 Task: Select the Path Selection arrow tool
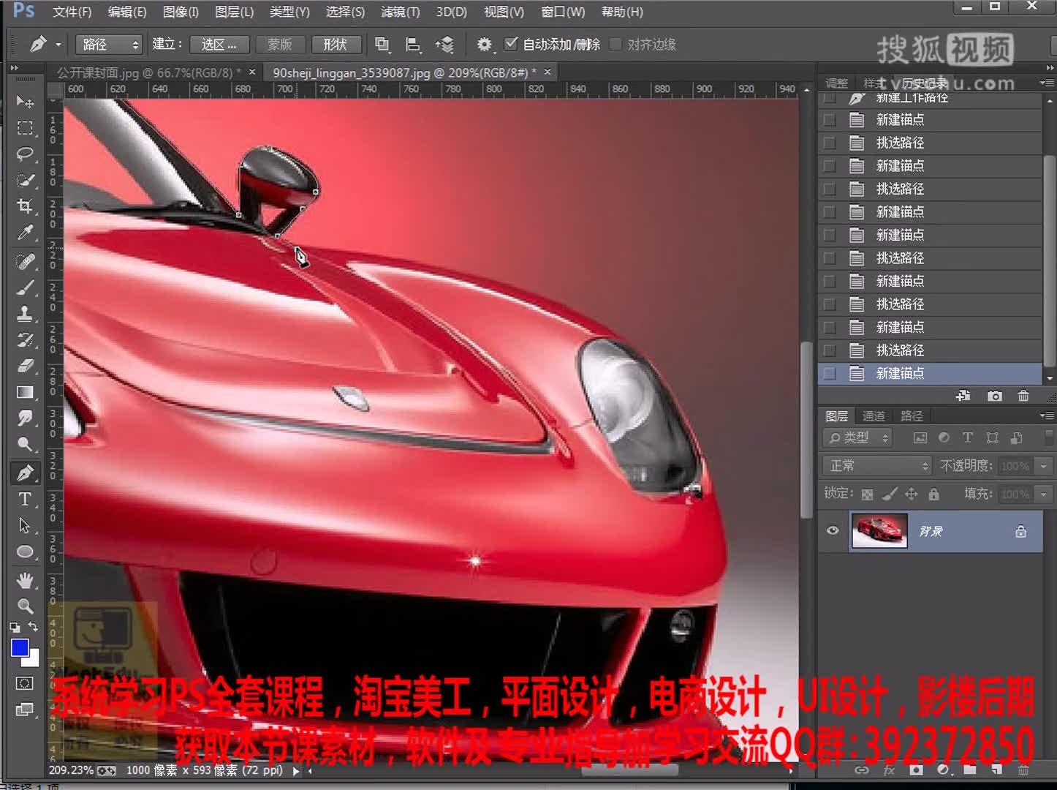25,526
